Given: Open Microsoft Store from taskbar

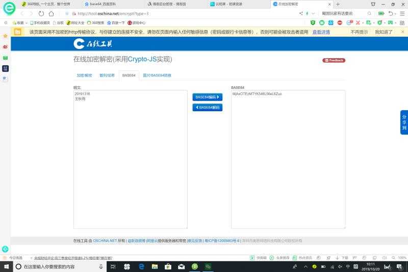Looking at the screenshot, I should [168, 266].
